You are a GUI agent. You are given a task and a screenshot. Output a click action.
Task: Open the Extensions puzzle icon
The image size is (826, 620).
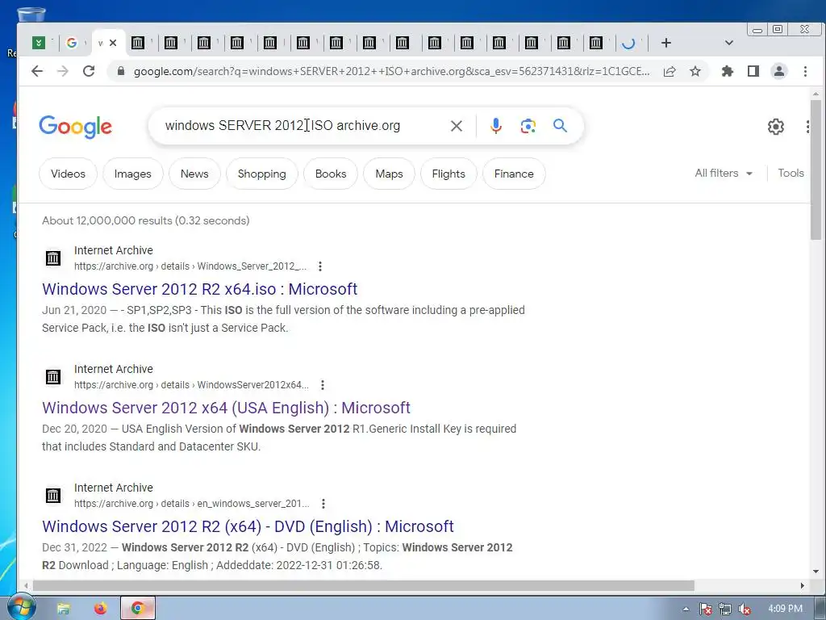[x=728, y=71]
